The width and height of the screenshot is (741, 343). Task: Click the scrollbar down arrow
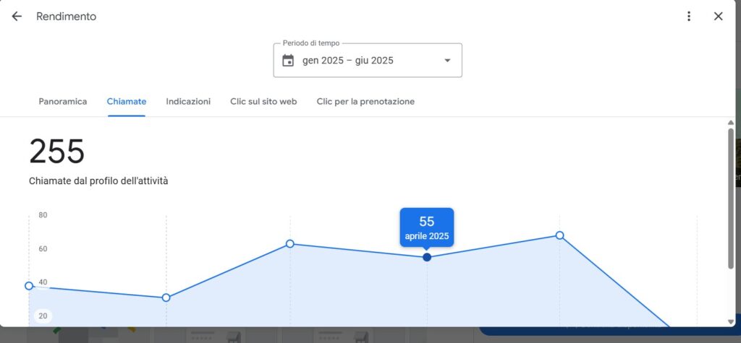731,321
